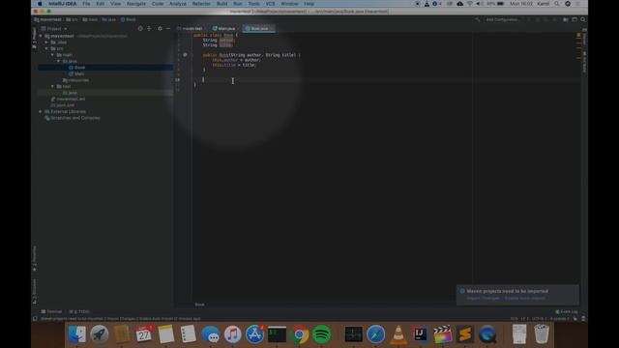Select maventest.iml file in tree

click(x=68, y=99)
